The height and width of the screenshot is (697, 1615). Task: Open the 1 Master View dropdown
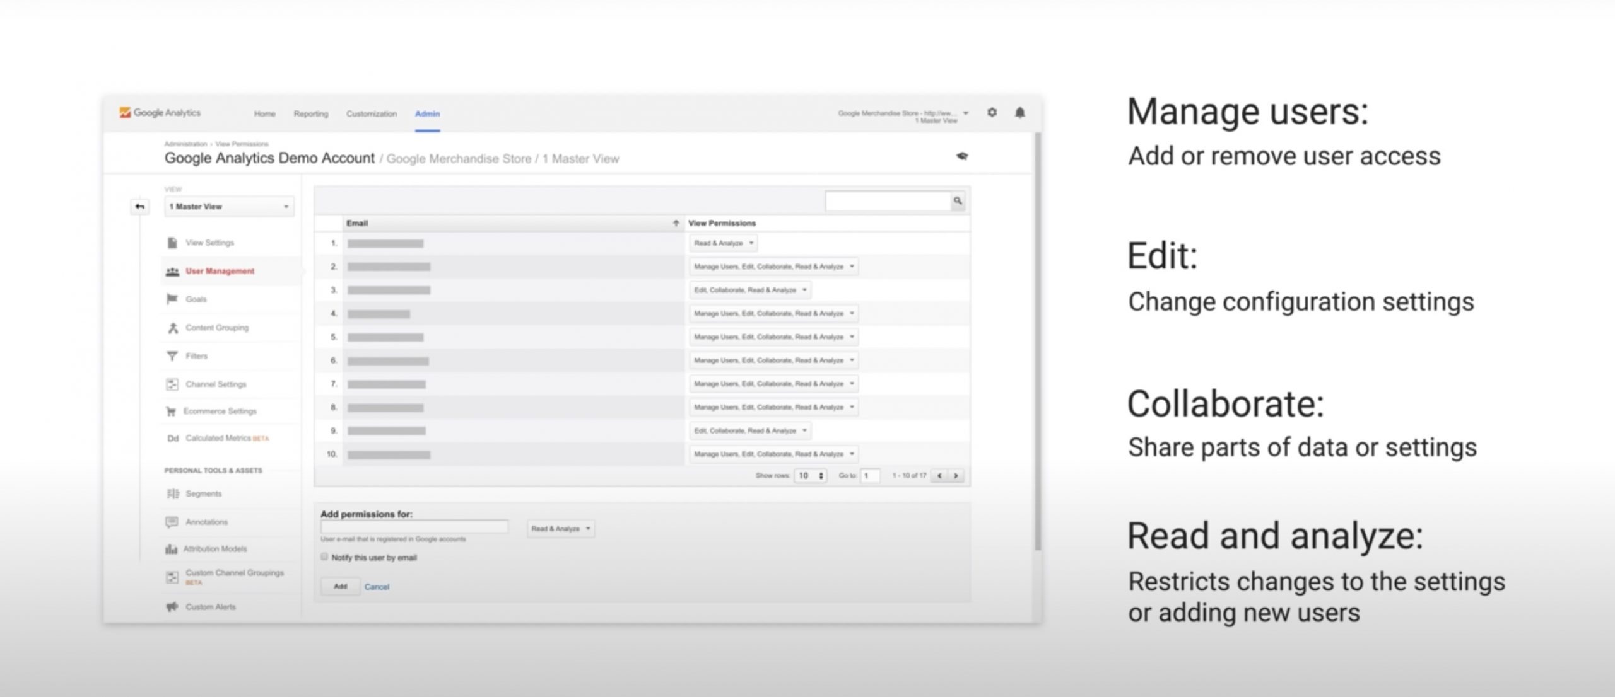[229, 207]
